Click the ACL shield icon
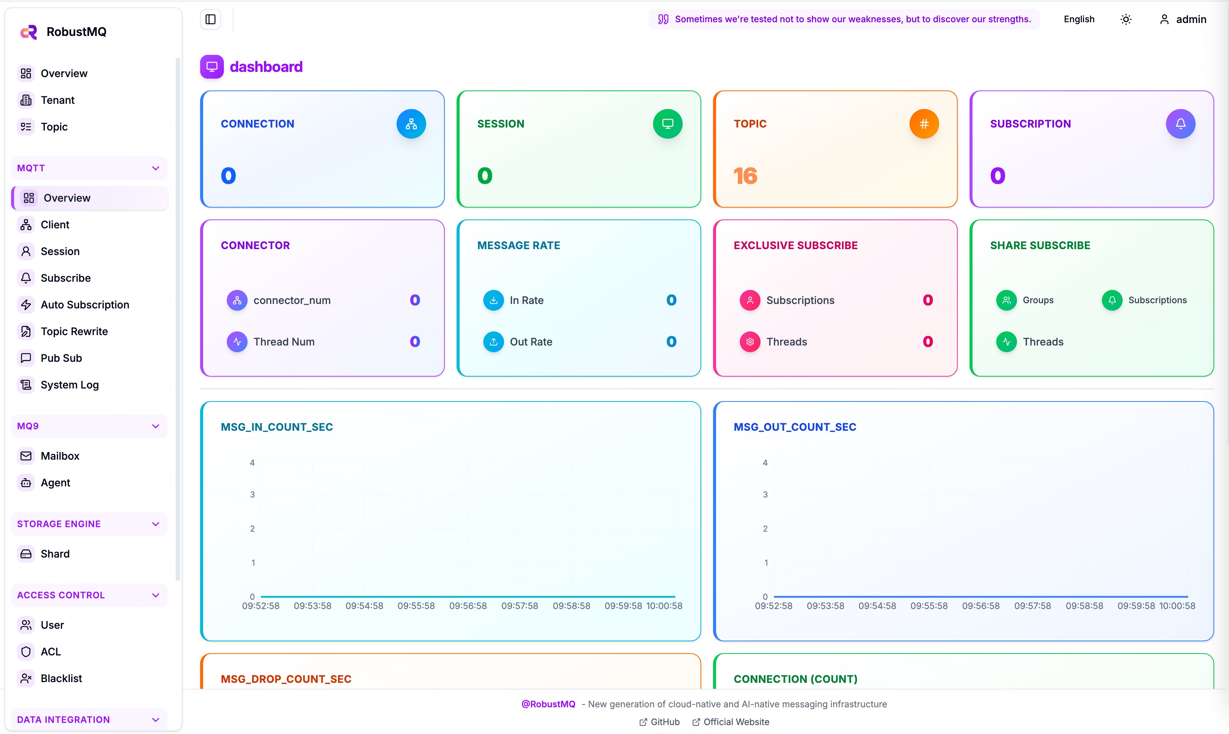The width and height of the screenshot is (1229, 734). click(x=26, y=652)
